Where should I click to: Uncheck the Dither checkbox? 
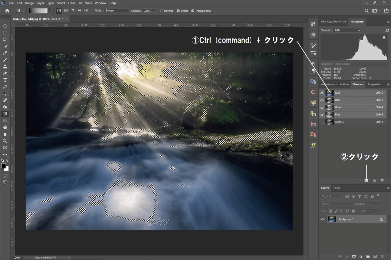pyautogui.click(x=178, y=11)
